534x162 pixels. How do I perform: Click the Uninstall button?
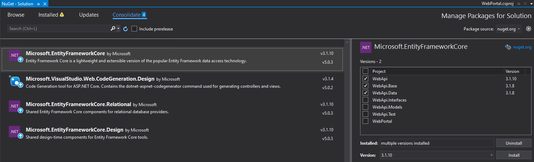[514, 143]
